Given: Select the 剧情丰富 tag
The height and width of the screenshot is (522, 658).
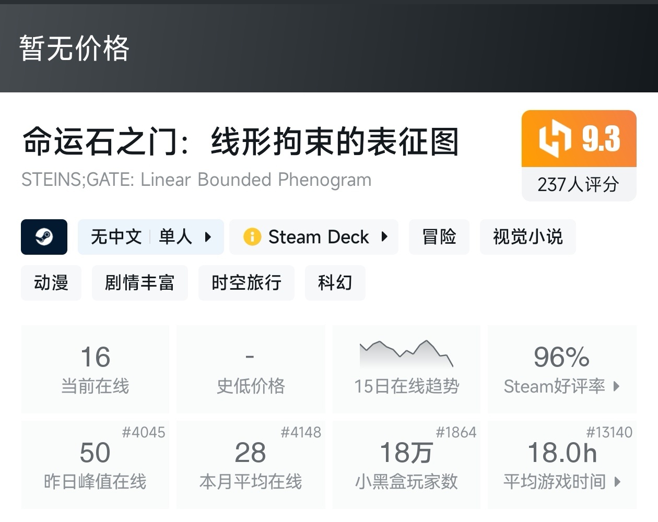Looking at the screenshot, I should (140, 283).
